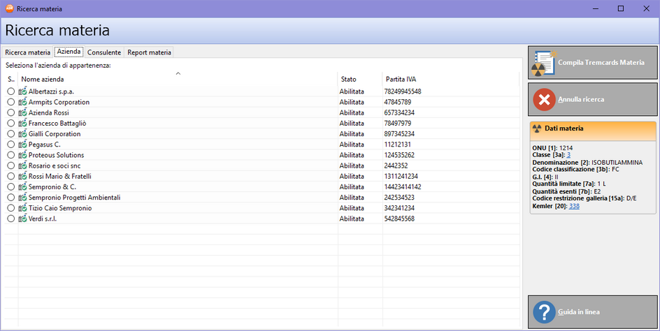The width and height of the screenshot is (660, 331).
Task: Click the company icon beside Verdi s.r.l.
Action: [x=23, y=219]
